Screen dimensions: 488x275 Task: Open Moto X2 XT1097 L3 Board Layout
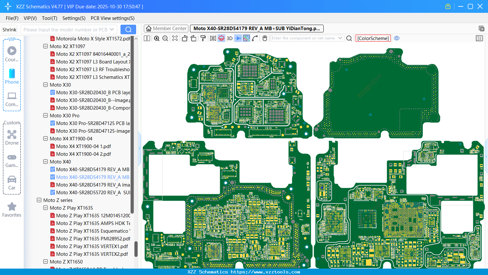pyautogui.click(x=90, y=62)
